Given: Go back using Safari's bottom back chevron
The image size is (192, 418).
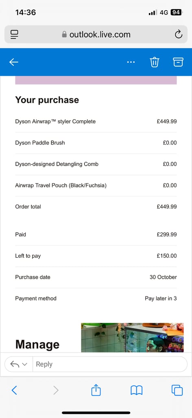Looking at the screenshot, I should (14, 391).
